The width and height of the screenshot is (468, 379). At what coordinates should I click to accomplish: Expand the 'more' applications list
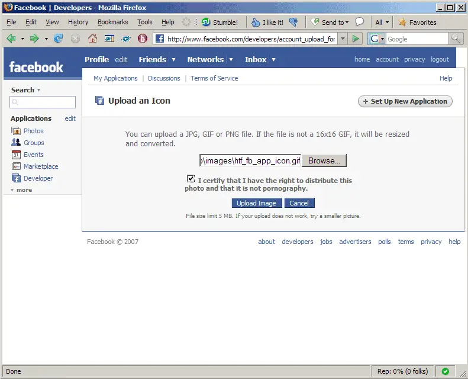21,190
